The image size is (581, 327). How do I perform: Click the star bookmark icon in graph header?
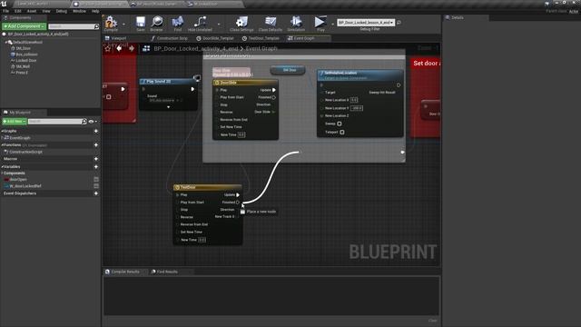click(107, 48)
